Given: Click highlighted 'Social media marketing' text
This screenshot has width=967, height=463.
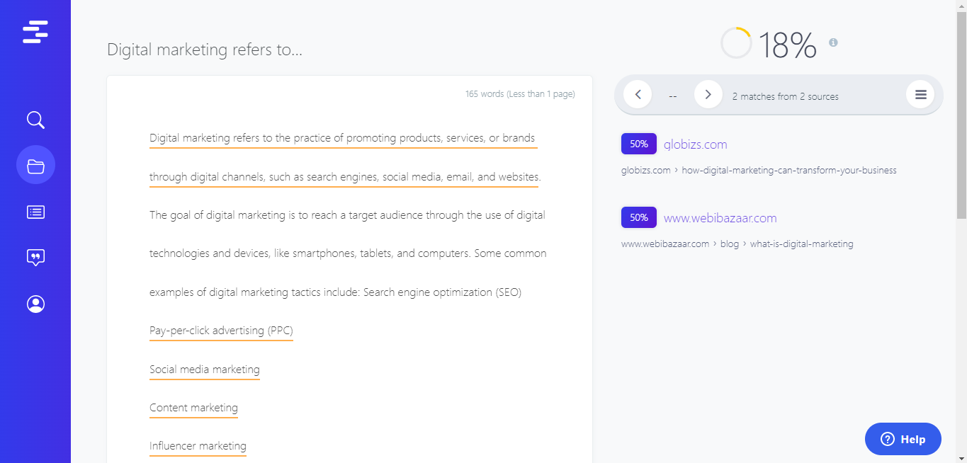Looking at the screenshot, I should (204, 370).
